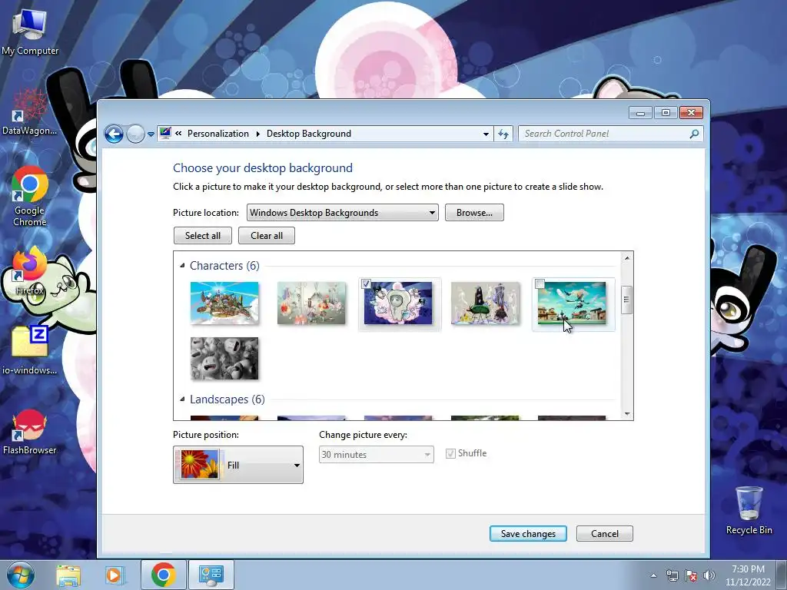The width and height of the screenshot is (787, 590).
Task: Select the Characters (6) group heading
Action: 224,265
